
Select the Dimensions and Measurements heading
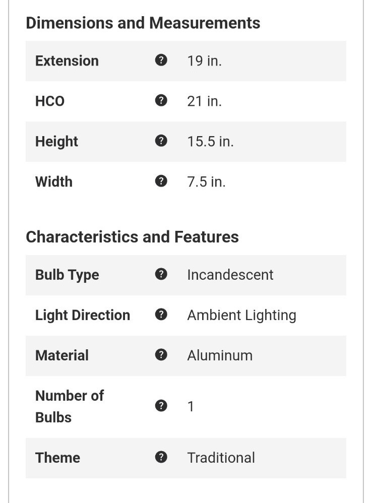(143, 23)
